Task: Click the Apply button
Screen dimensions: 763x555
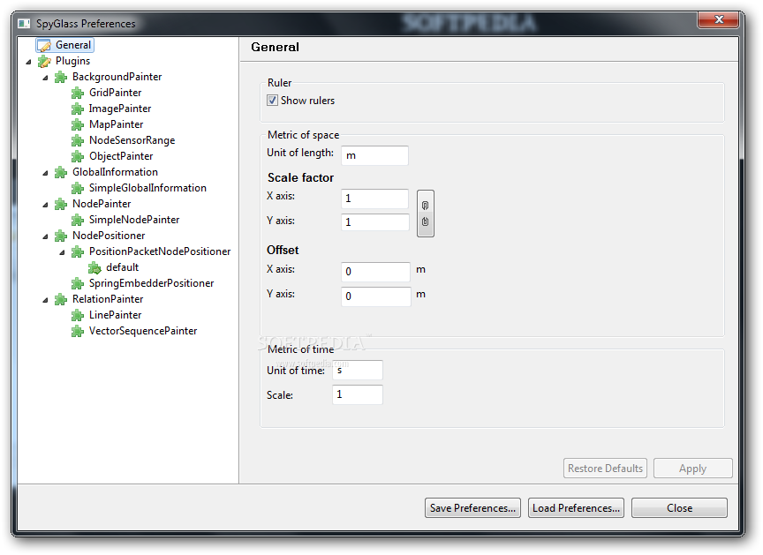Action: coord(693,469)
